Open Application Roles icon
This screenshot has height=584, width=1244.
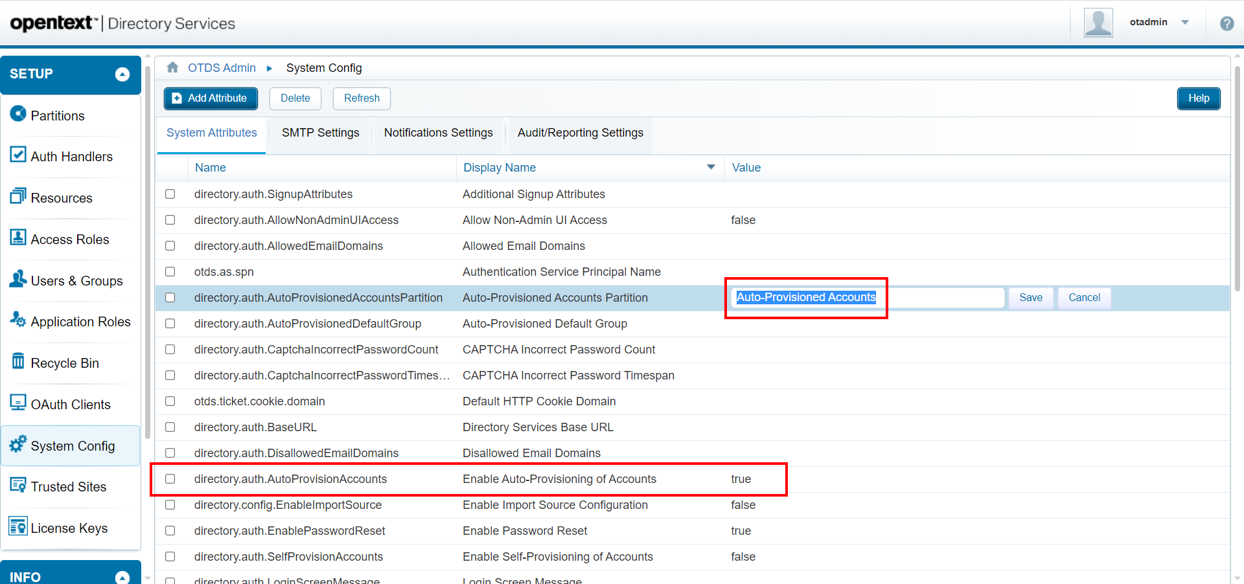(18, 320)
